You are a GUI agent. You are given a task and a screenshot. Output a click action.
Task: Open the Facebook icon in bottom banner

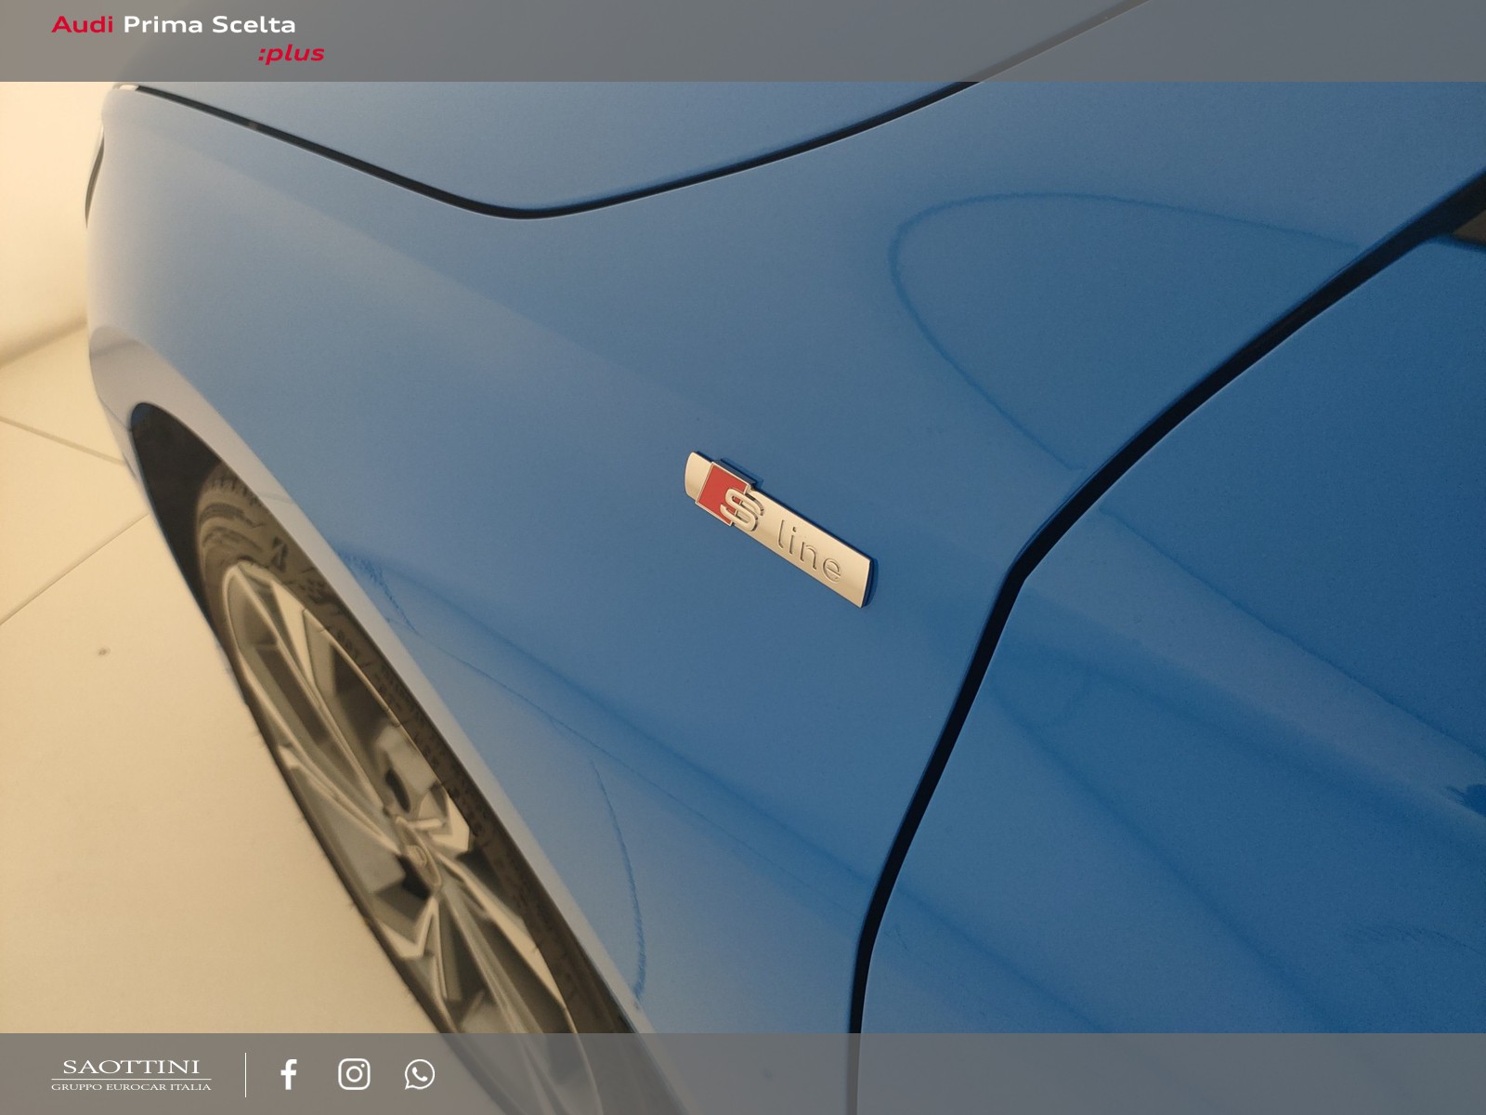(x=289, y=1074)
